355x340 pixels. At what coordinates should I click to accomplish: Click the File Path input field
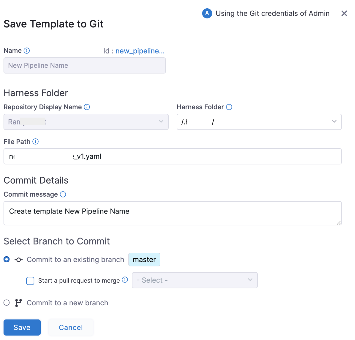point(173,156)
